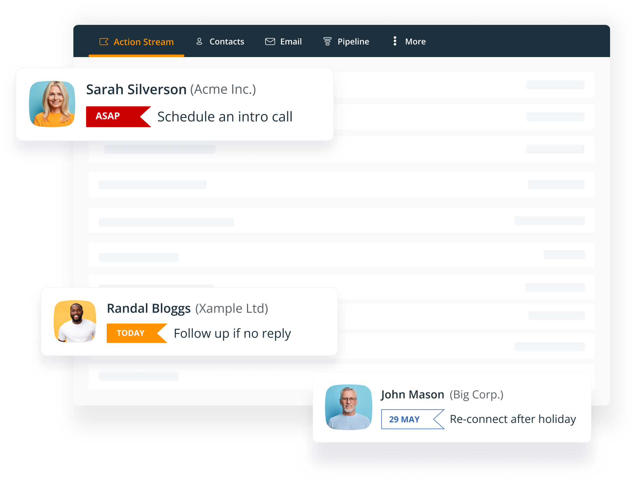This screenshot has width=637, height=479.
Task: Open Sarah Silverson contact name
Action: coord(136,90)
